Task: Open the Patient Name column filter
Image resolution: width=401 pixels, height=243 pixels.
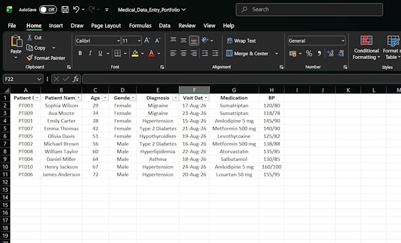Action: point(78,98)
